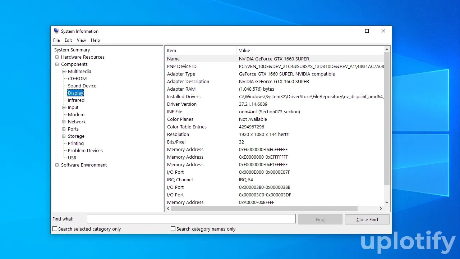Click value 0xF6000000-0xF6FFFFFF
This screenshot has height=259, width=460.
point(263,149)
